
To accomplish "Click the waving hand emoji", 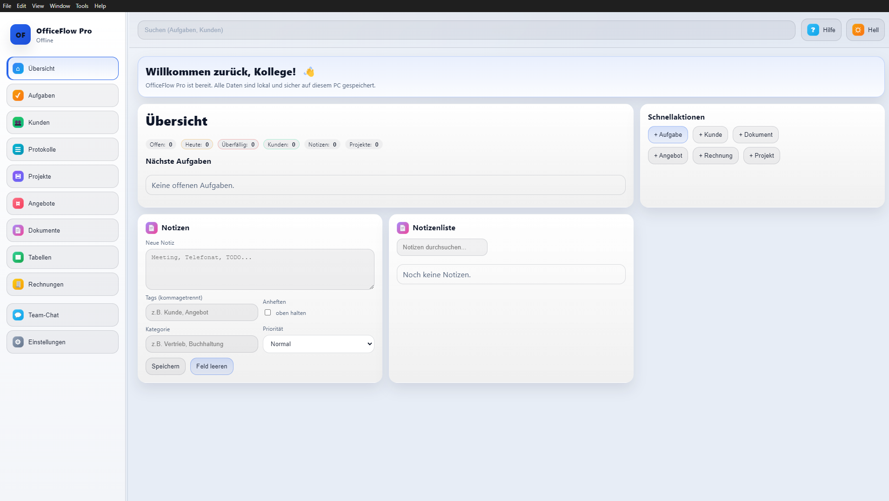I will [x=309, y=72].
